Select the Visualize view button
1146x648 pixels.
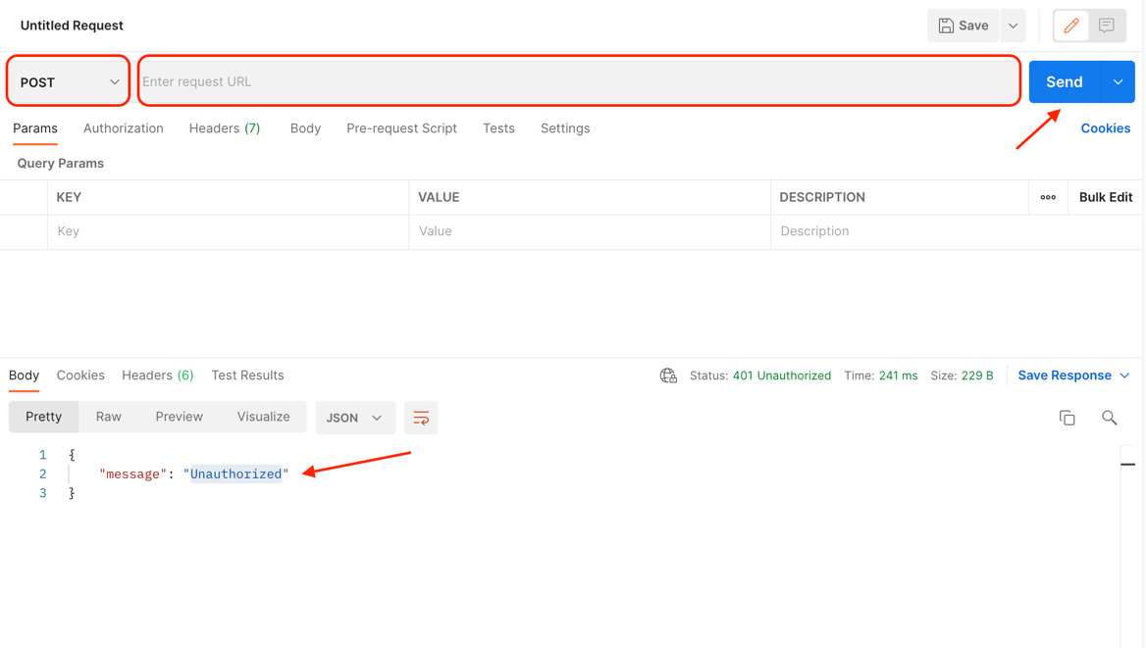click(x=263, y=418)
